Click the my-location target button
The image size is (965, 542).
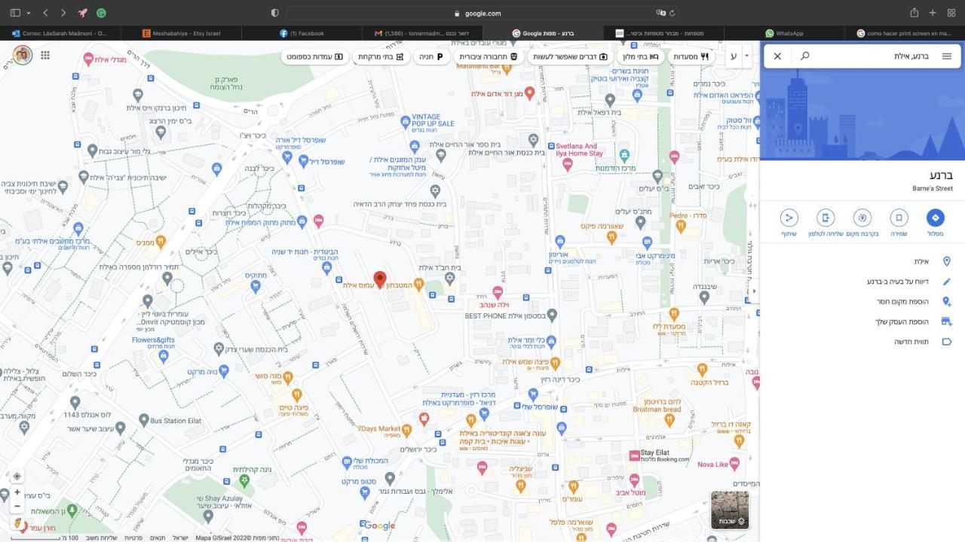17,476
